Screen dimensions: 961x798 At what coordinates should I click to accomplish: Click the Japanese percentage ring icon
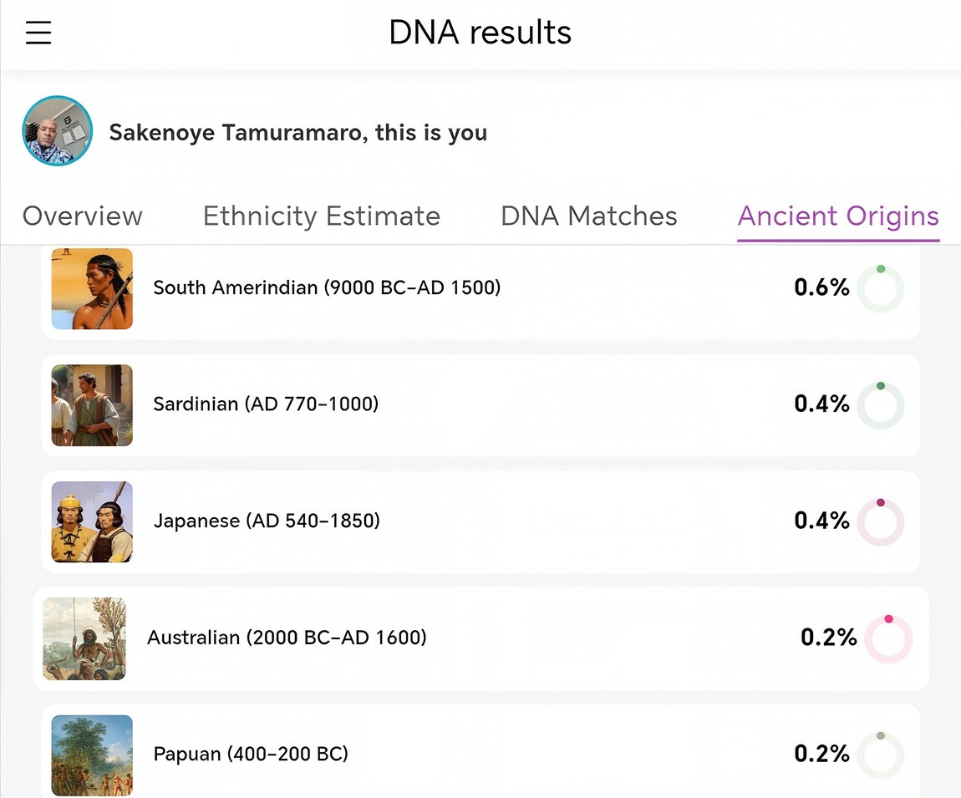(881, 523)
